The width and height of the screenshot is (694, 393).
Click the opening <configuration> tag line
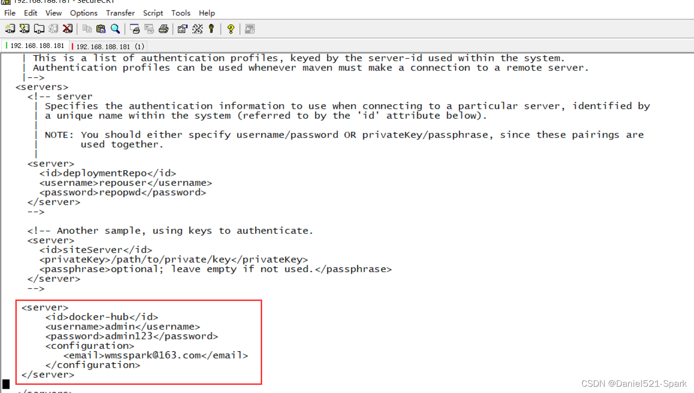90,346
